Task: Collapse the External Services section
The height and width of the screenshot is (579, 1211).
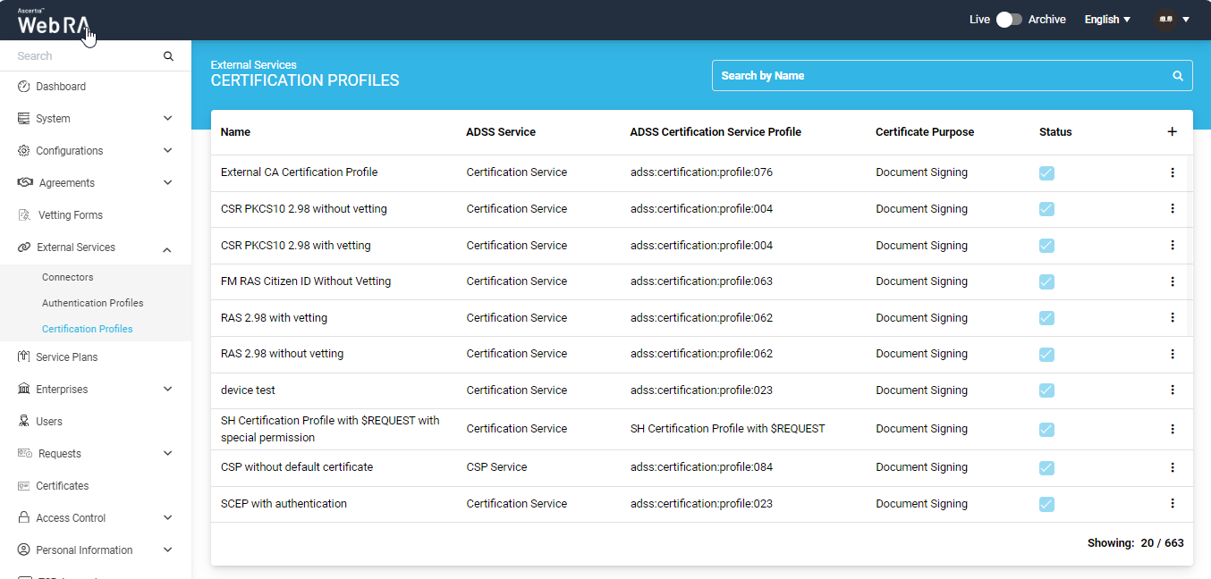Action: click(x=167, y=248)
